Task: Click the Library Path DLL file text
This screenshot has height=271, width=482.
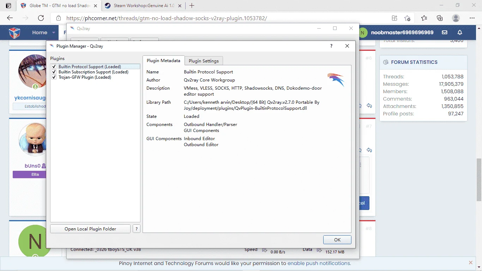Action: (252, 105)
